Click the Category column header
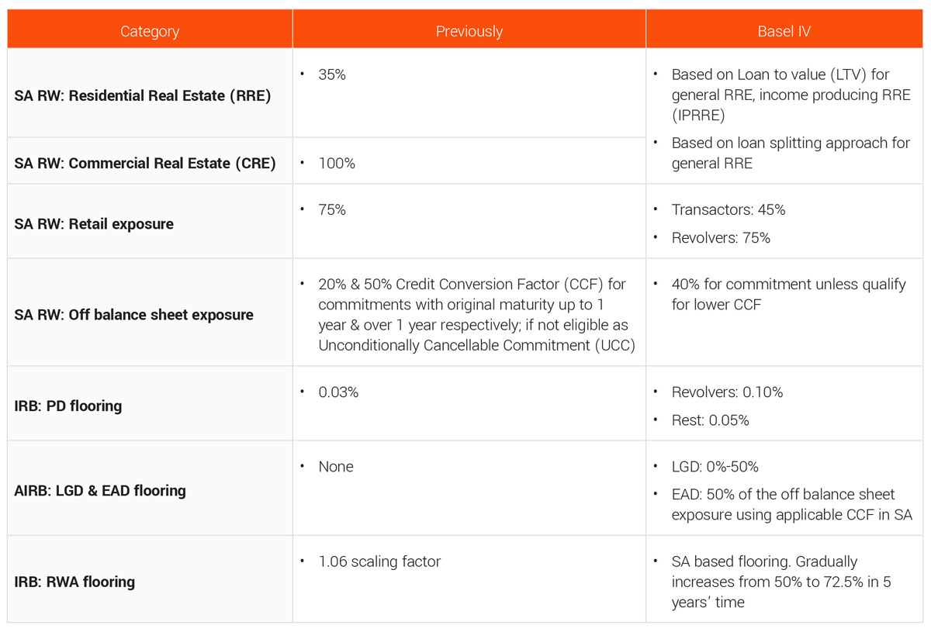Viewport: 931px width, 632px height. (x=150, y=32)
